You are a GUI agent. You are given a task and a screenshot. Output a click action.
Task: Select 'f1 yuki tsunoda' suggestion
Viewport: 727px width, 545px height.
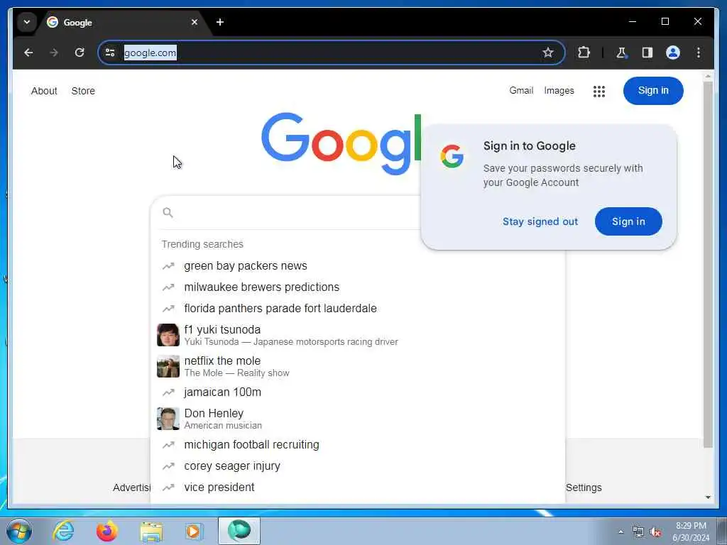pyautogui.click(x=357, y=335)
